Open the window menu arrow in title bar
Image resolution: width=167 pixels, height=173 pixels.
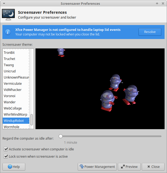4,3
